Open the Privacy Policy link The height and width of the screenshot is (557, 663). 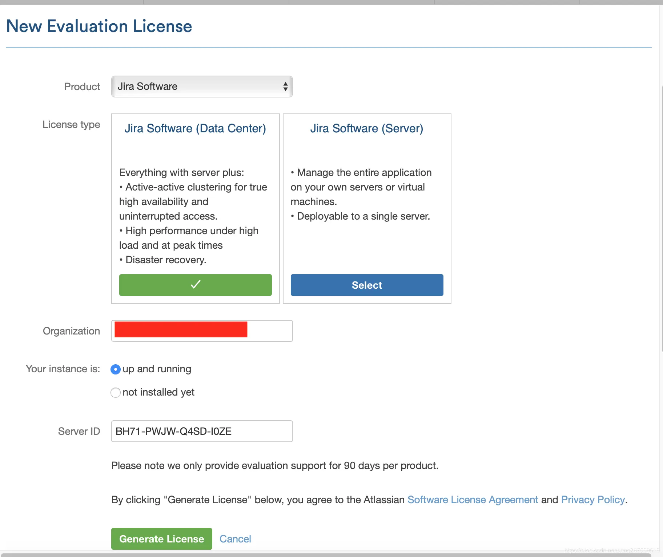click(593, 500)
